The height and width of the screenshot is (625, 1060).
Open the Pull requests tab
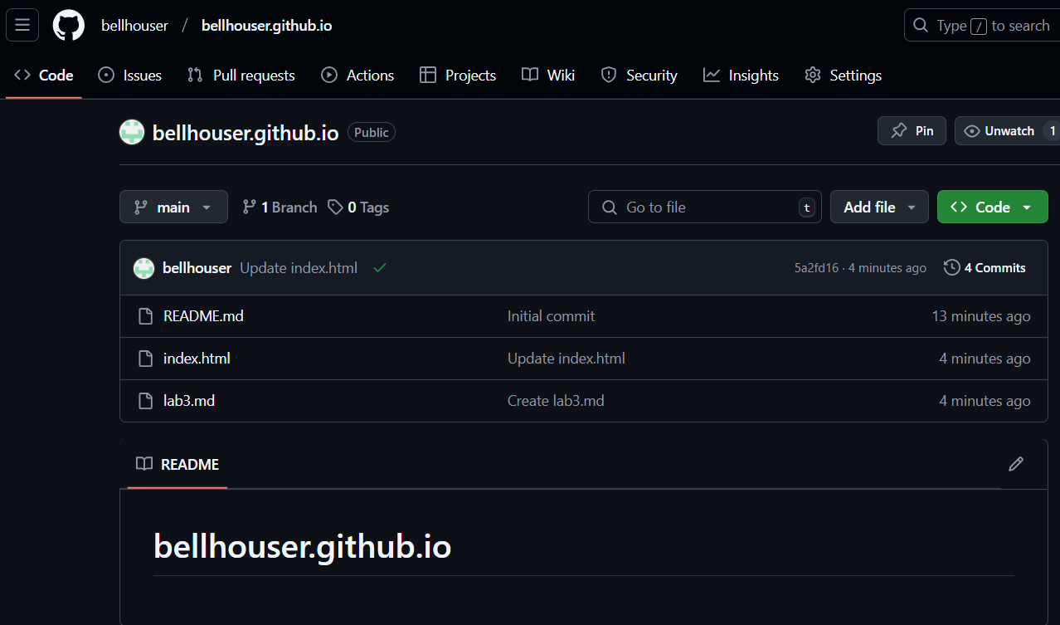[241, 76]
